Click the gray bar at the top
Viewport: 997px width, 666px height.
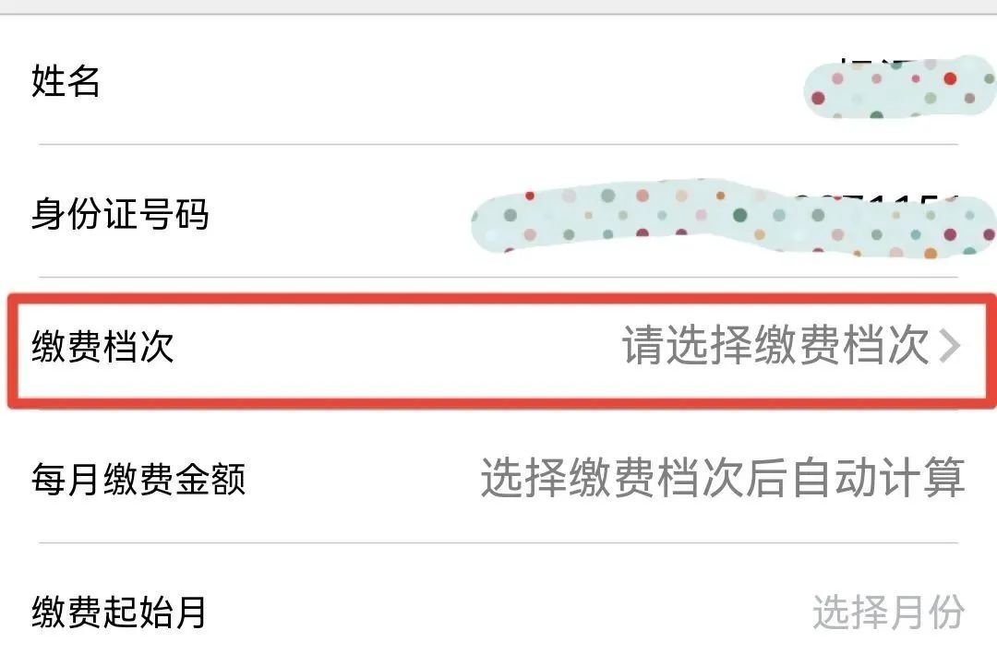[x=498, y=6]
